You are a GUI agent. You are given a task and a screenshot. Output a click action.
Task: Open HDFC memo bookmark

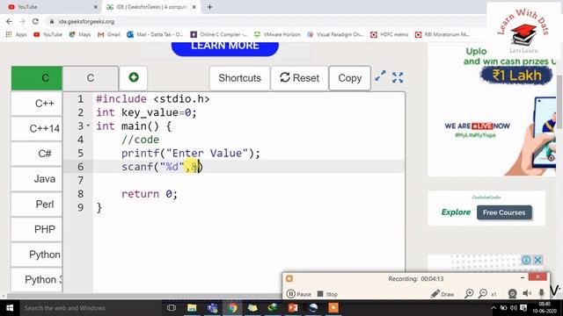pos(390,34)
